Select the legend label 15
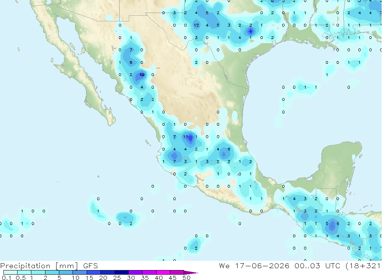382x280 pixels. (89, 278)
